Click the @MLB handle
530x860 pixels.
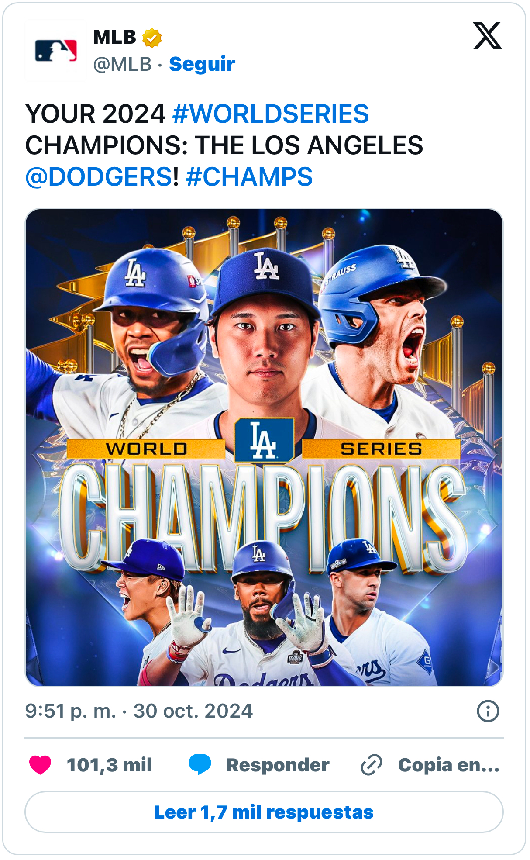tap(122, 64)
